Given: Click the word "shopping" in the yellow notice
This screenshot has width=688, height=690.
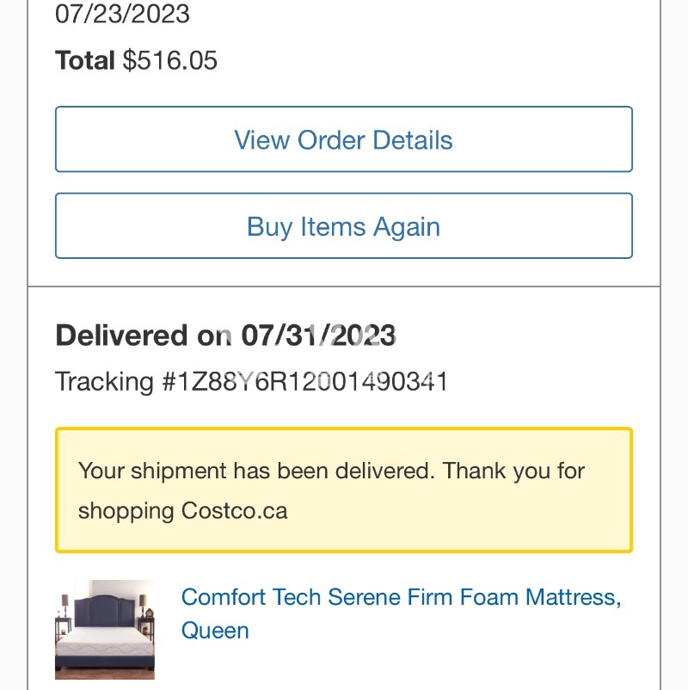Looking at the screenshot, I should tap(126, 511).
